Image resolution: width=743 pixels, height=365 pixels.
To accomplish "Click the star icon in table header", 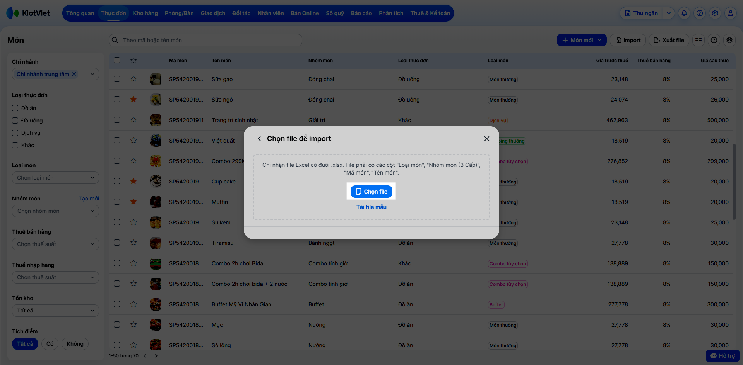I will click(x=134, y=60).
